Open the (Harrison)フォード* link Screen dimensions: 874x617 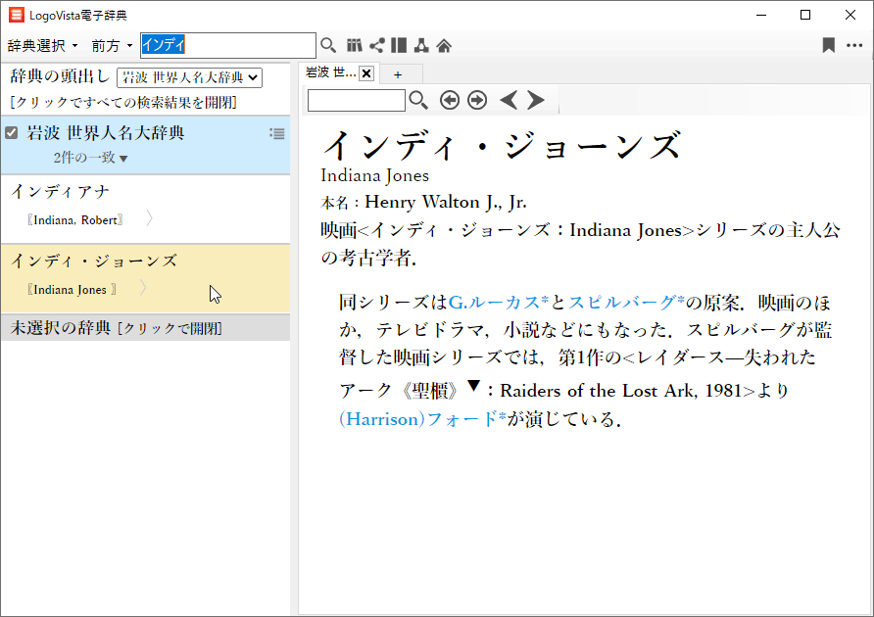(x=422, y=418)
